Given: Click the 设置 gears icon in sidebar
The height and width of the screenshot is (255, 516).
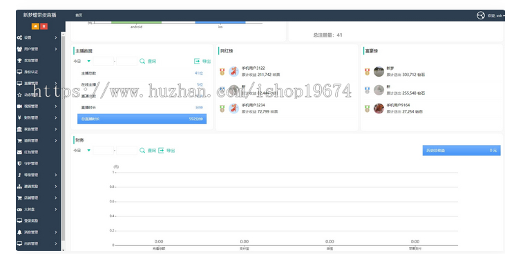Looking at the screenshot, I should click(x=19, y=37).
